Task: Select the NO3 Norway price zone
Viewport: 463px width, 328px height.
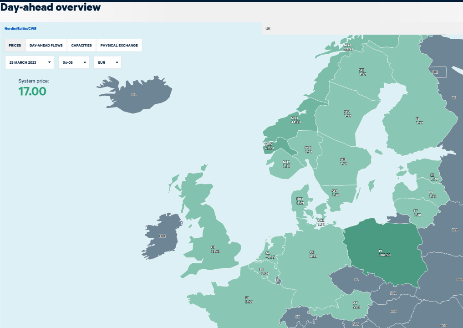Action: coord(295,120)
